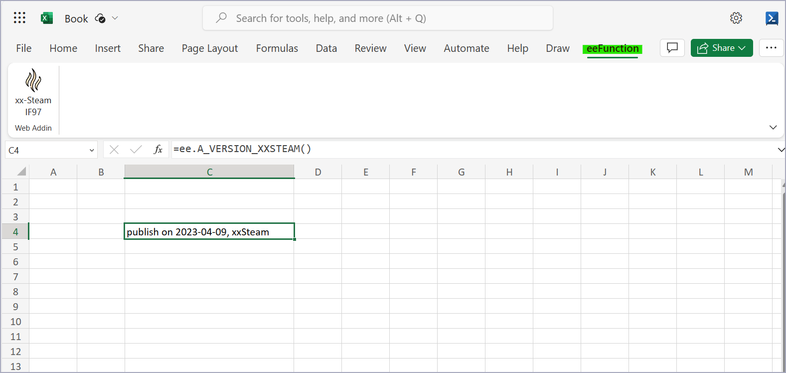Select row 12 header

coord(15,352)
